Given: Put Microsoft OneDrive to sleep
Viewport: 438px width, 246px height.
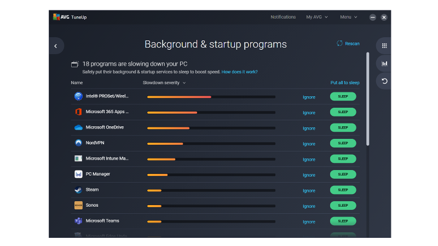Looking at the screenshot, I should coord(343,127).
